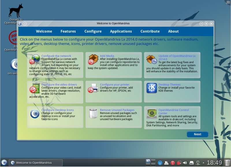Click the Next button
The width and height of the screenshot is (231, 167).
[x=198, y=134]
